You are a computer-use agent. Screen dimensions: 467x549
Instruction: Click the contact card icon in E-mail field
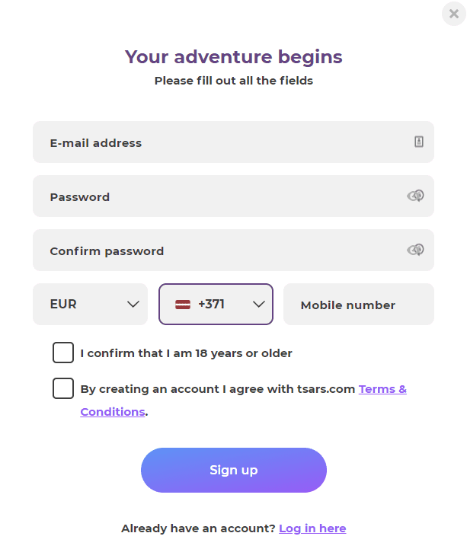[x=419, y=142]
